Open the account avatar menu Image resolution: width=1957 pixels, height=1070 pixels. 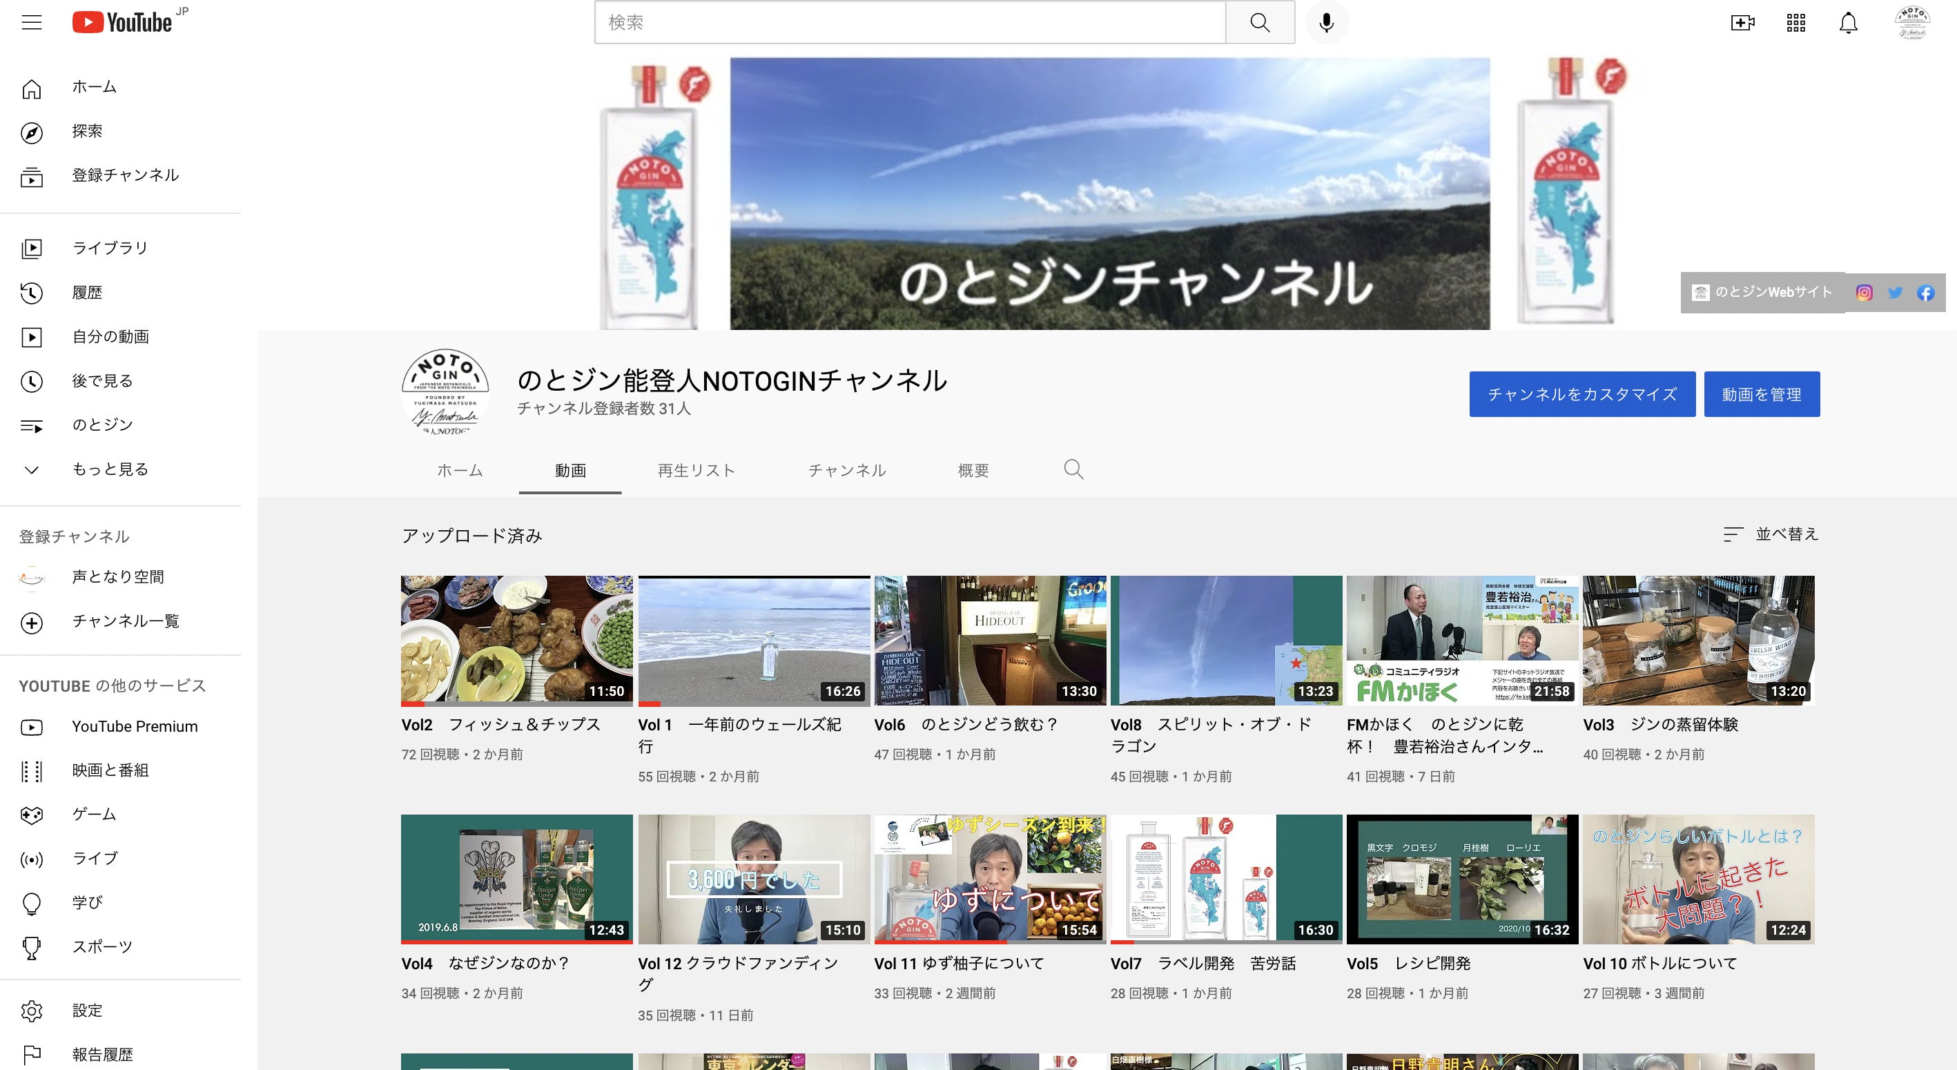(1912, 23)
